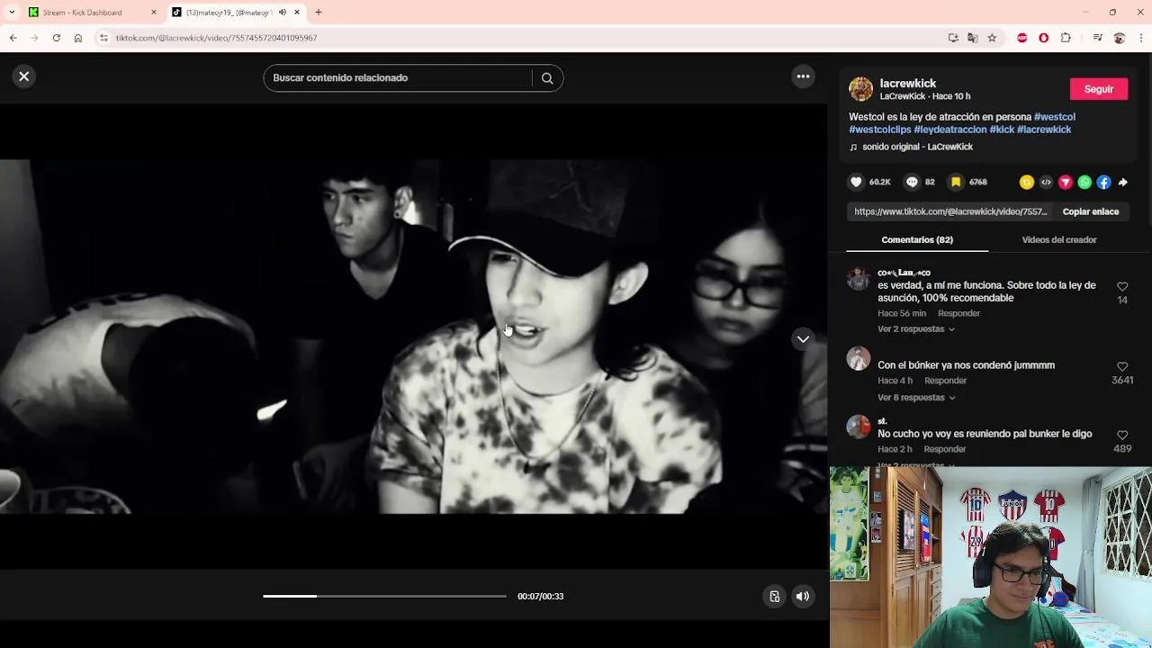Open comments via speech bubble icon (82)
This screenshot has height=648, width=1152.
pos(912,182)
